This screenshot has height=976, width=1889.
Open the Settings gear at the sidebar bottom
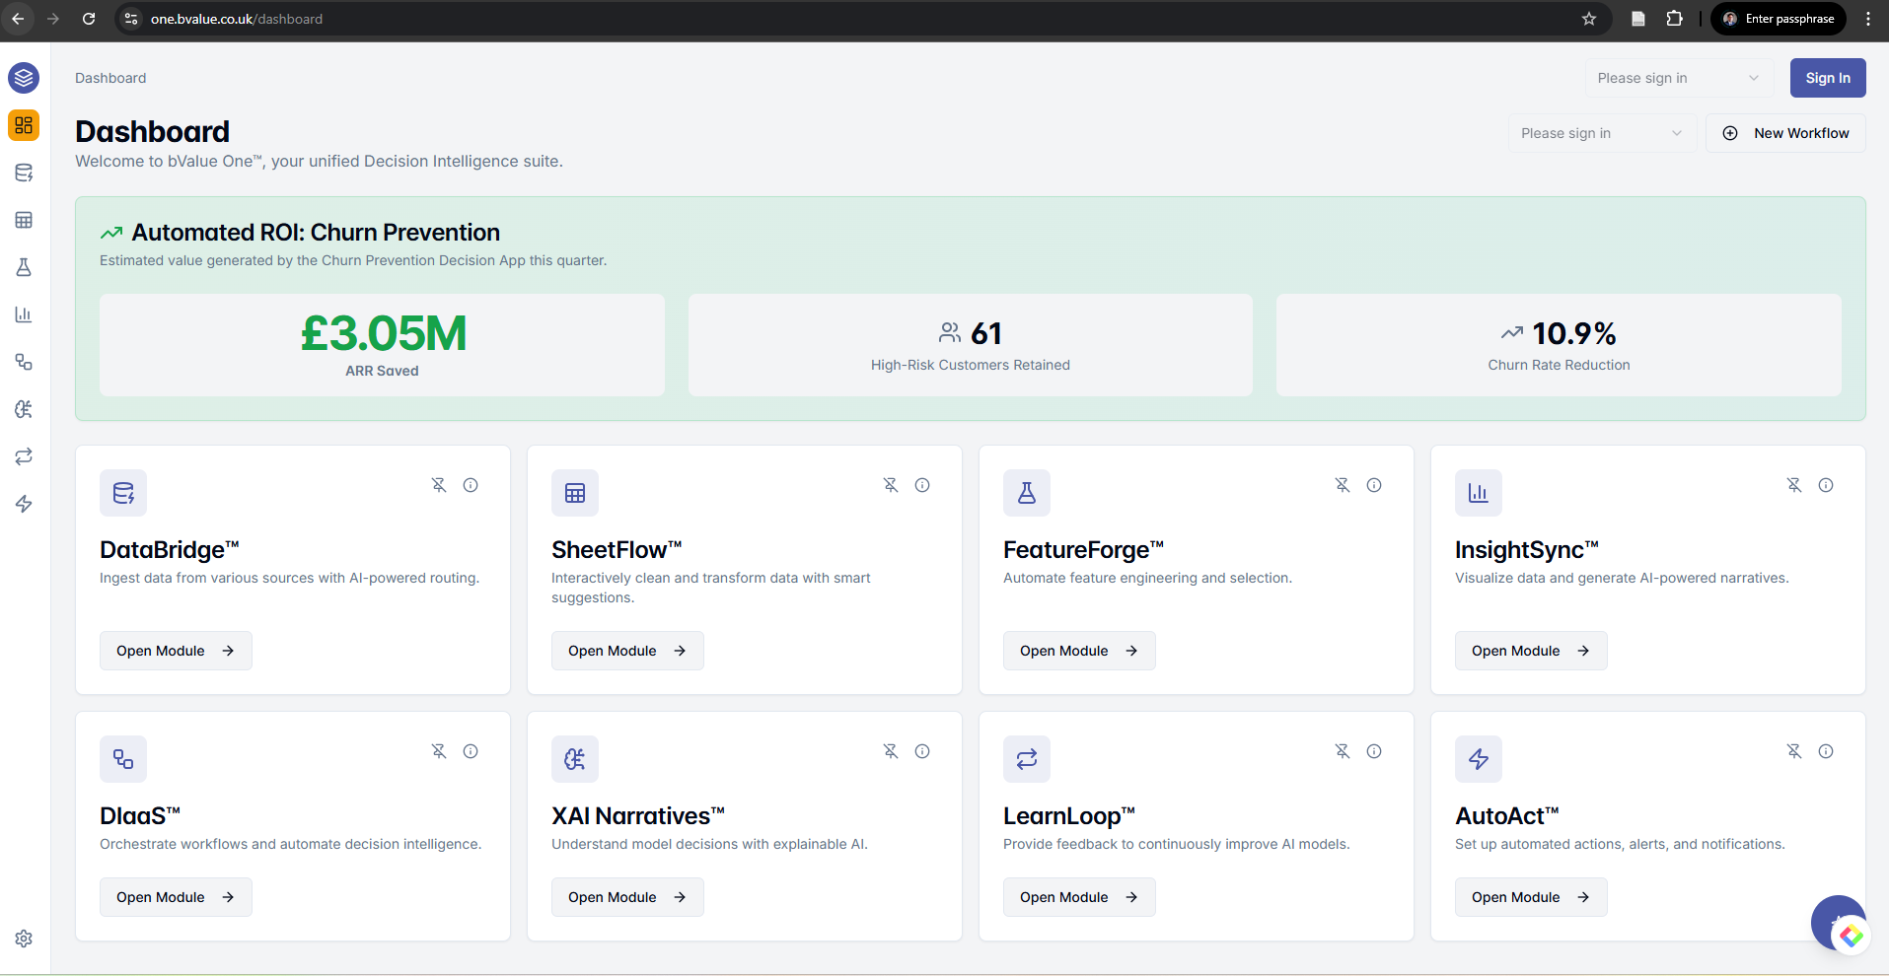click(24, 939)
